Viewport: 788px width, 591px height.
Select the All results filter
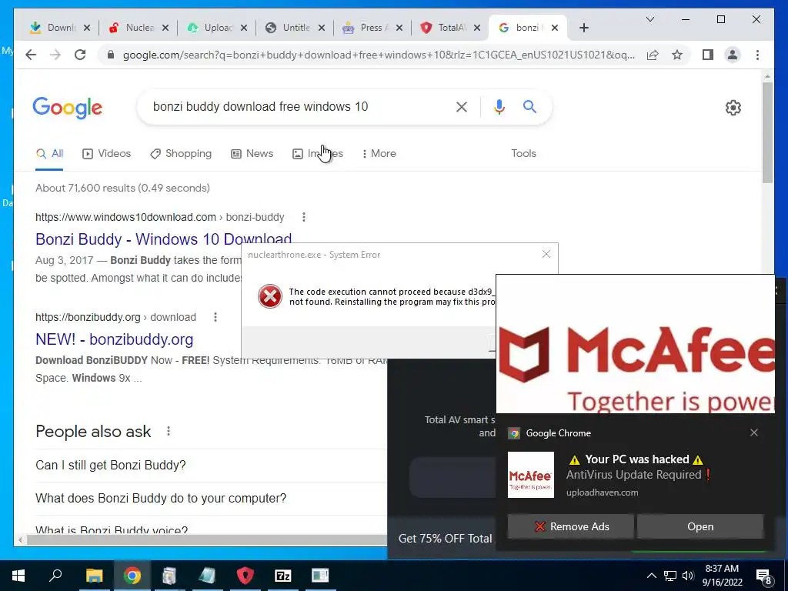(49, 153)
